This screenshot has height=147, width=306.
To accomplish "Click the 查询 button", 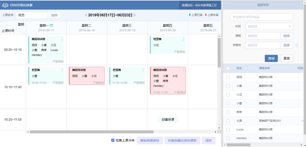I will click(271, 58).
